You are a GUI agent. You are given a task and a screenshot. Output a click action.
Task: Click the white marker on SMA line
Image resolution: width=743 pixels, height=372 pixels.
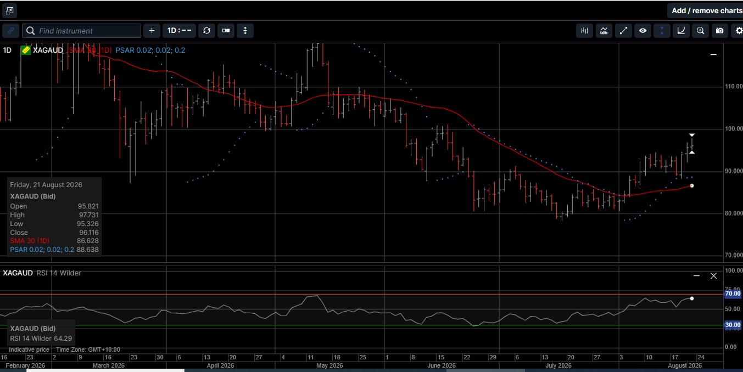pyautogui.click(x=692, y=185)
